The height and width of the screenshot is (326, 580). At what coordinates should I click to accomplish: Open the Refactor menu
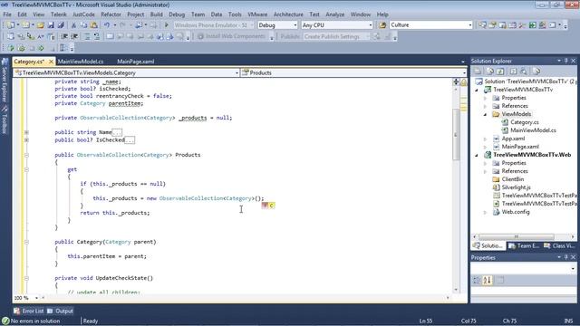[x=111, y=14]
